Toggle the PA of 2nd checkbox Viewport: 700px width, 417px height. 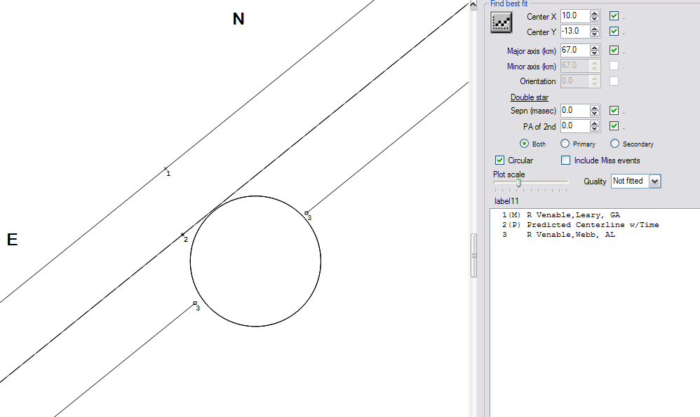pos(614,125)
